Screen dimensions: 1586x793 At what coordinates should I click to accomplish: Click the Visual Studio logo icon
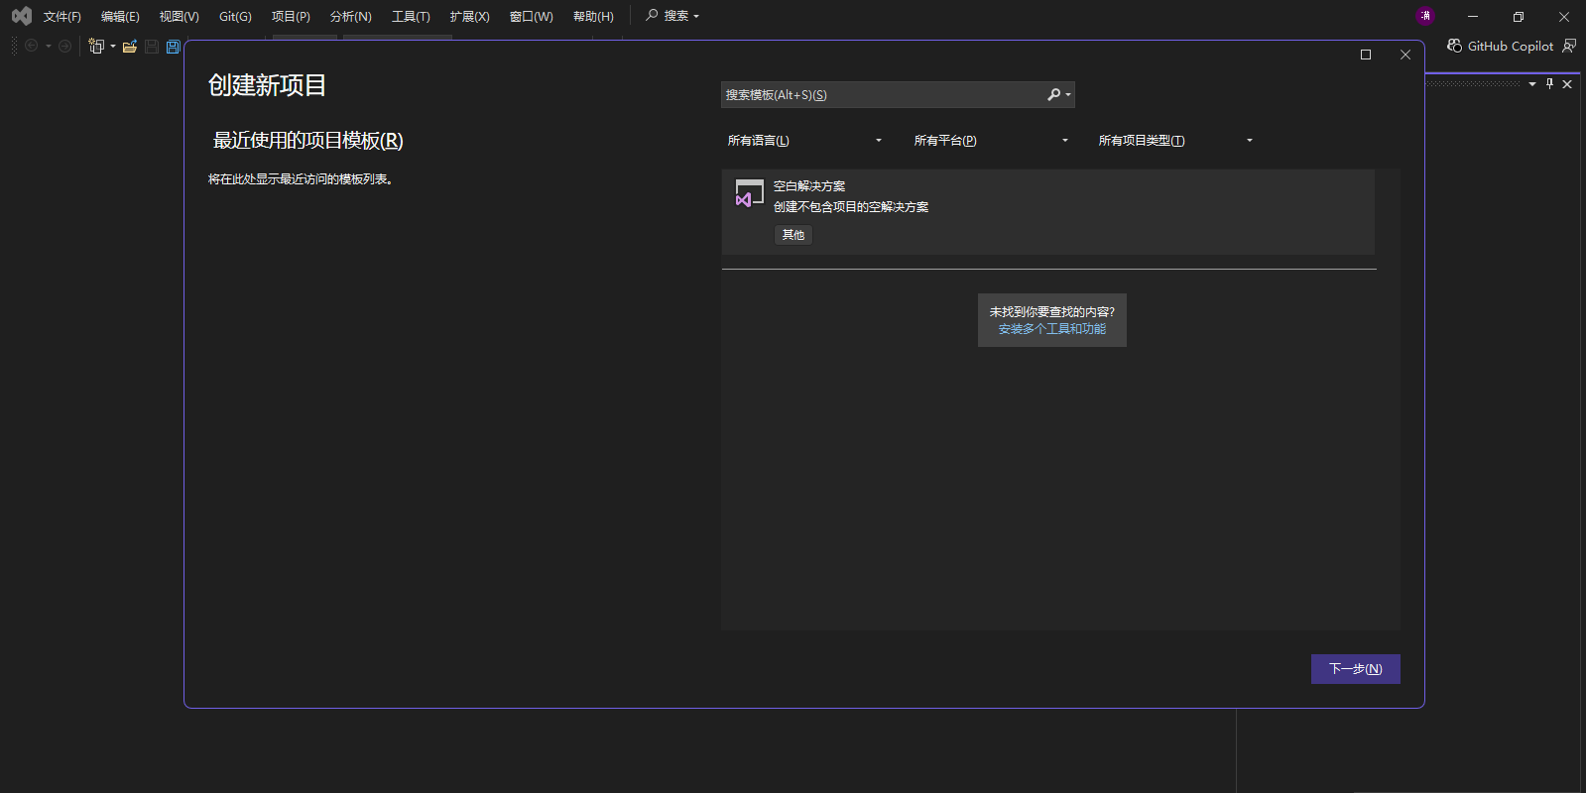(21, 16)
